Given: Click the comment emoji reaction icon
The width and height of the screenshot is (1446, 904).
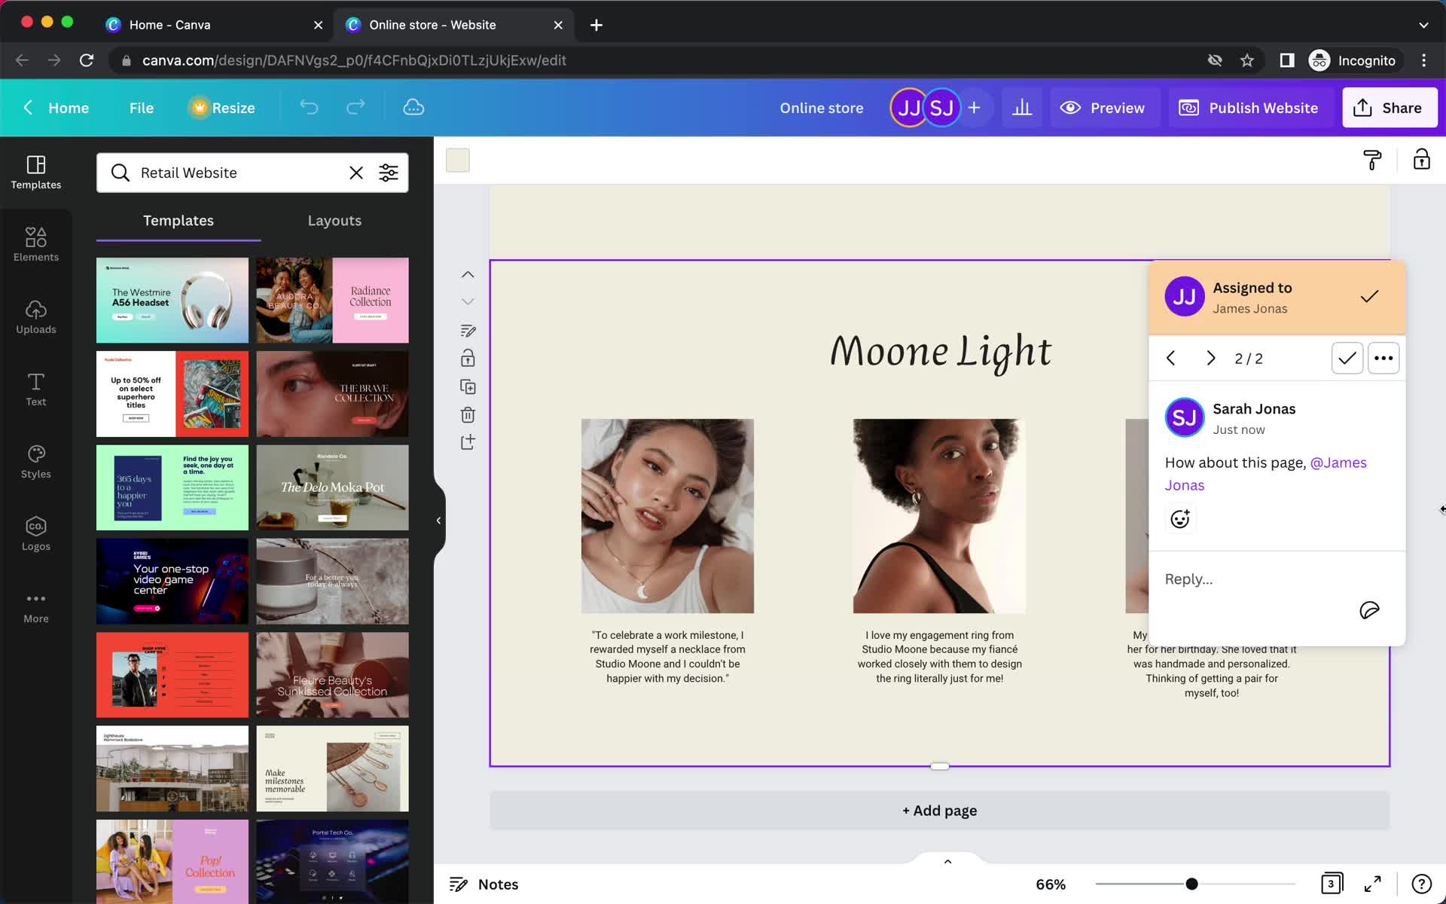Looking at the screenshot, I should pyautogui.click(x=1179, y=518).
